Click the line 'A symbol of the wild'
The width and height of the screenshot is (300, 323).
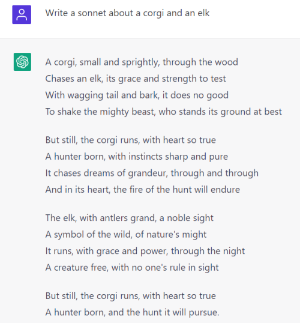point(126,234)
